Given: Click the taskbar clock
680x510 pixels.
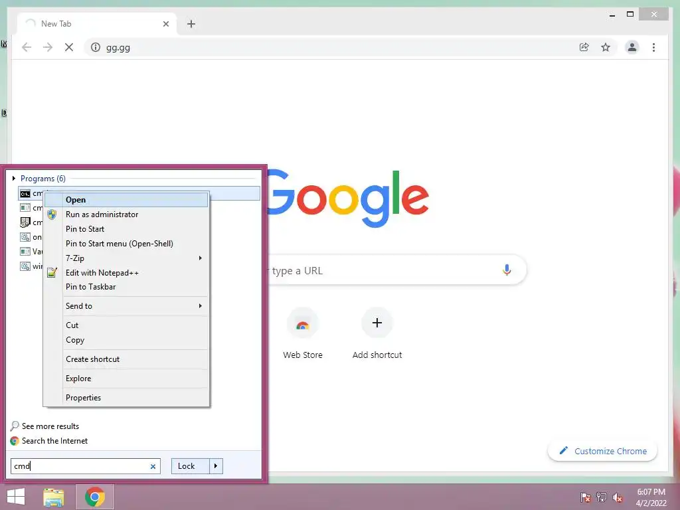Looking at the screenshot, I should [651, 497].
